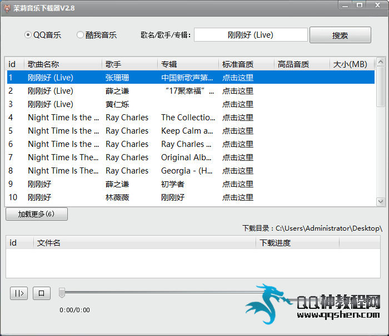The height and width of the screenshot is (336, 389).
Task: Select the singer 黄仁烁 in row 3
Action: (x=117, y=104)
